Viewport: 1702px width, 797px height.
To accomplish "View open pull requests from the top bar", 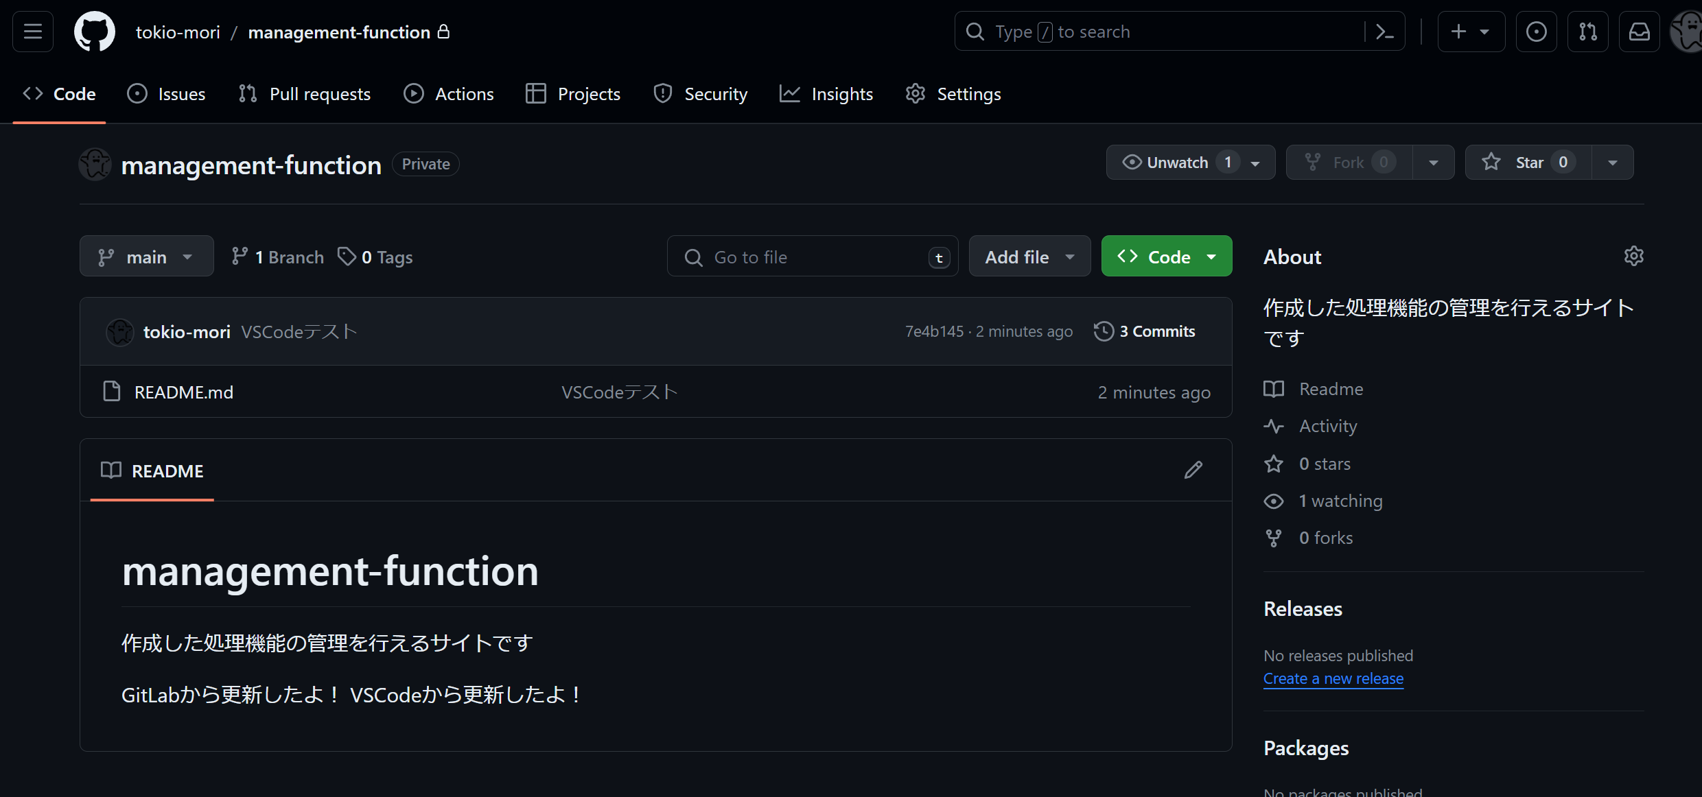I will point(1588,31).
